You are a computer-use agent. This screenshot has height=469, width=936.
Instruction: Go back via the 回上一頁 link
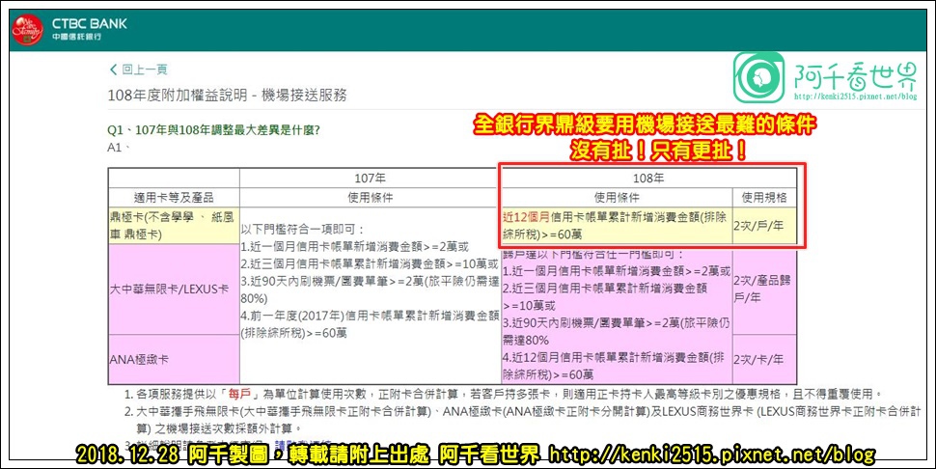tap(139, 69)
